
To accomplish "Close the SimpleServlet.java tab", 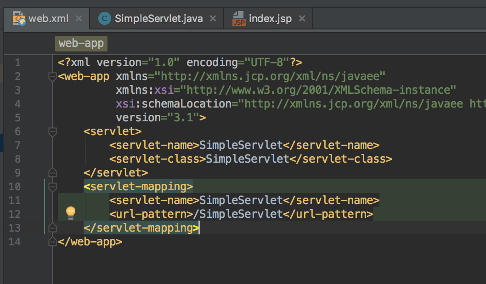I will coord(212,19).
